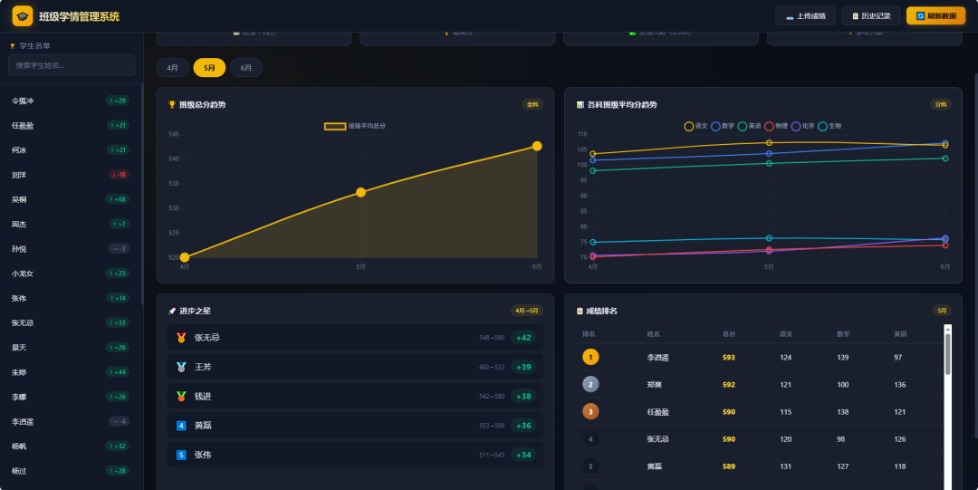Click the 班级学情管理系统 title
Viewport: 978px width, 490px height.
pos(79,16)
